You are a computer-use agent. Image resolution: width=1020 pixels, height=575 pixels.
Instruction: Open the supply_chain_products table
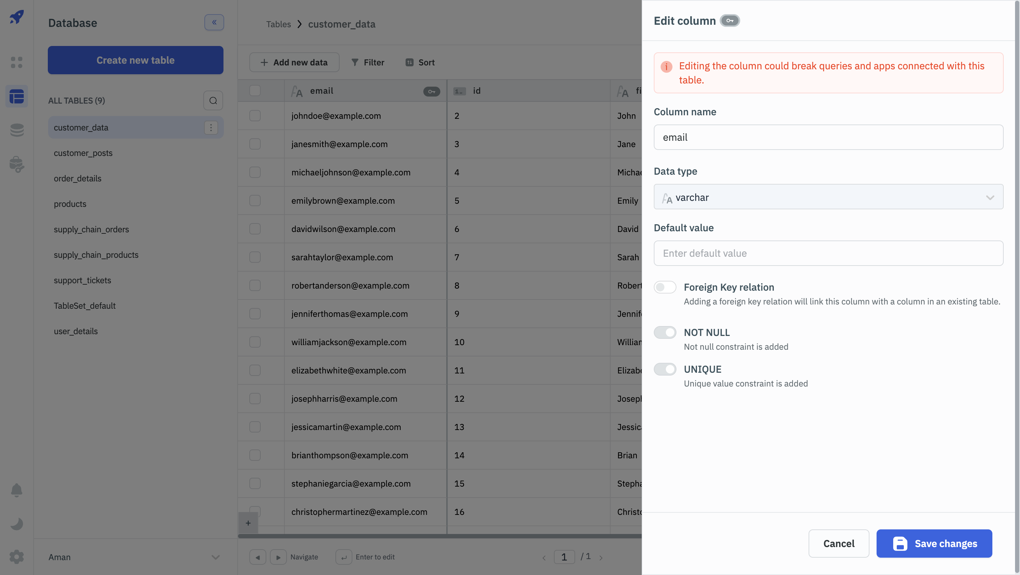[96, 255]
